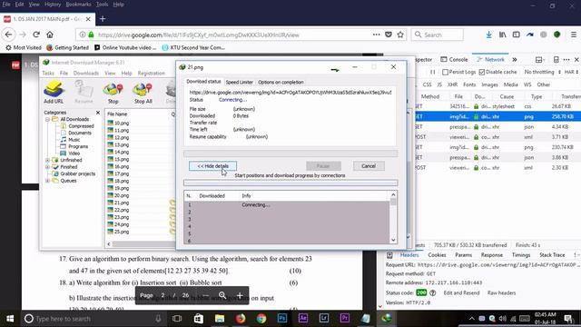The image size is (581, 327).
Task: Select 21.png in IDM file list
Action: coord(118,203)
